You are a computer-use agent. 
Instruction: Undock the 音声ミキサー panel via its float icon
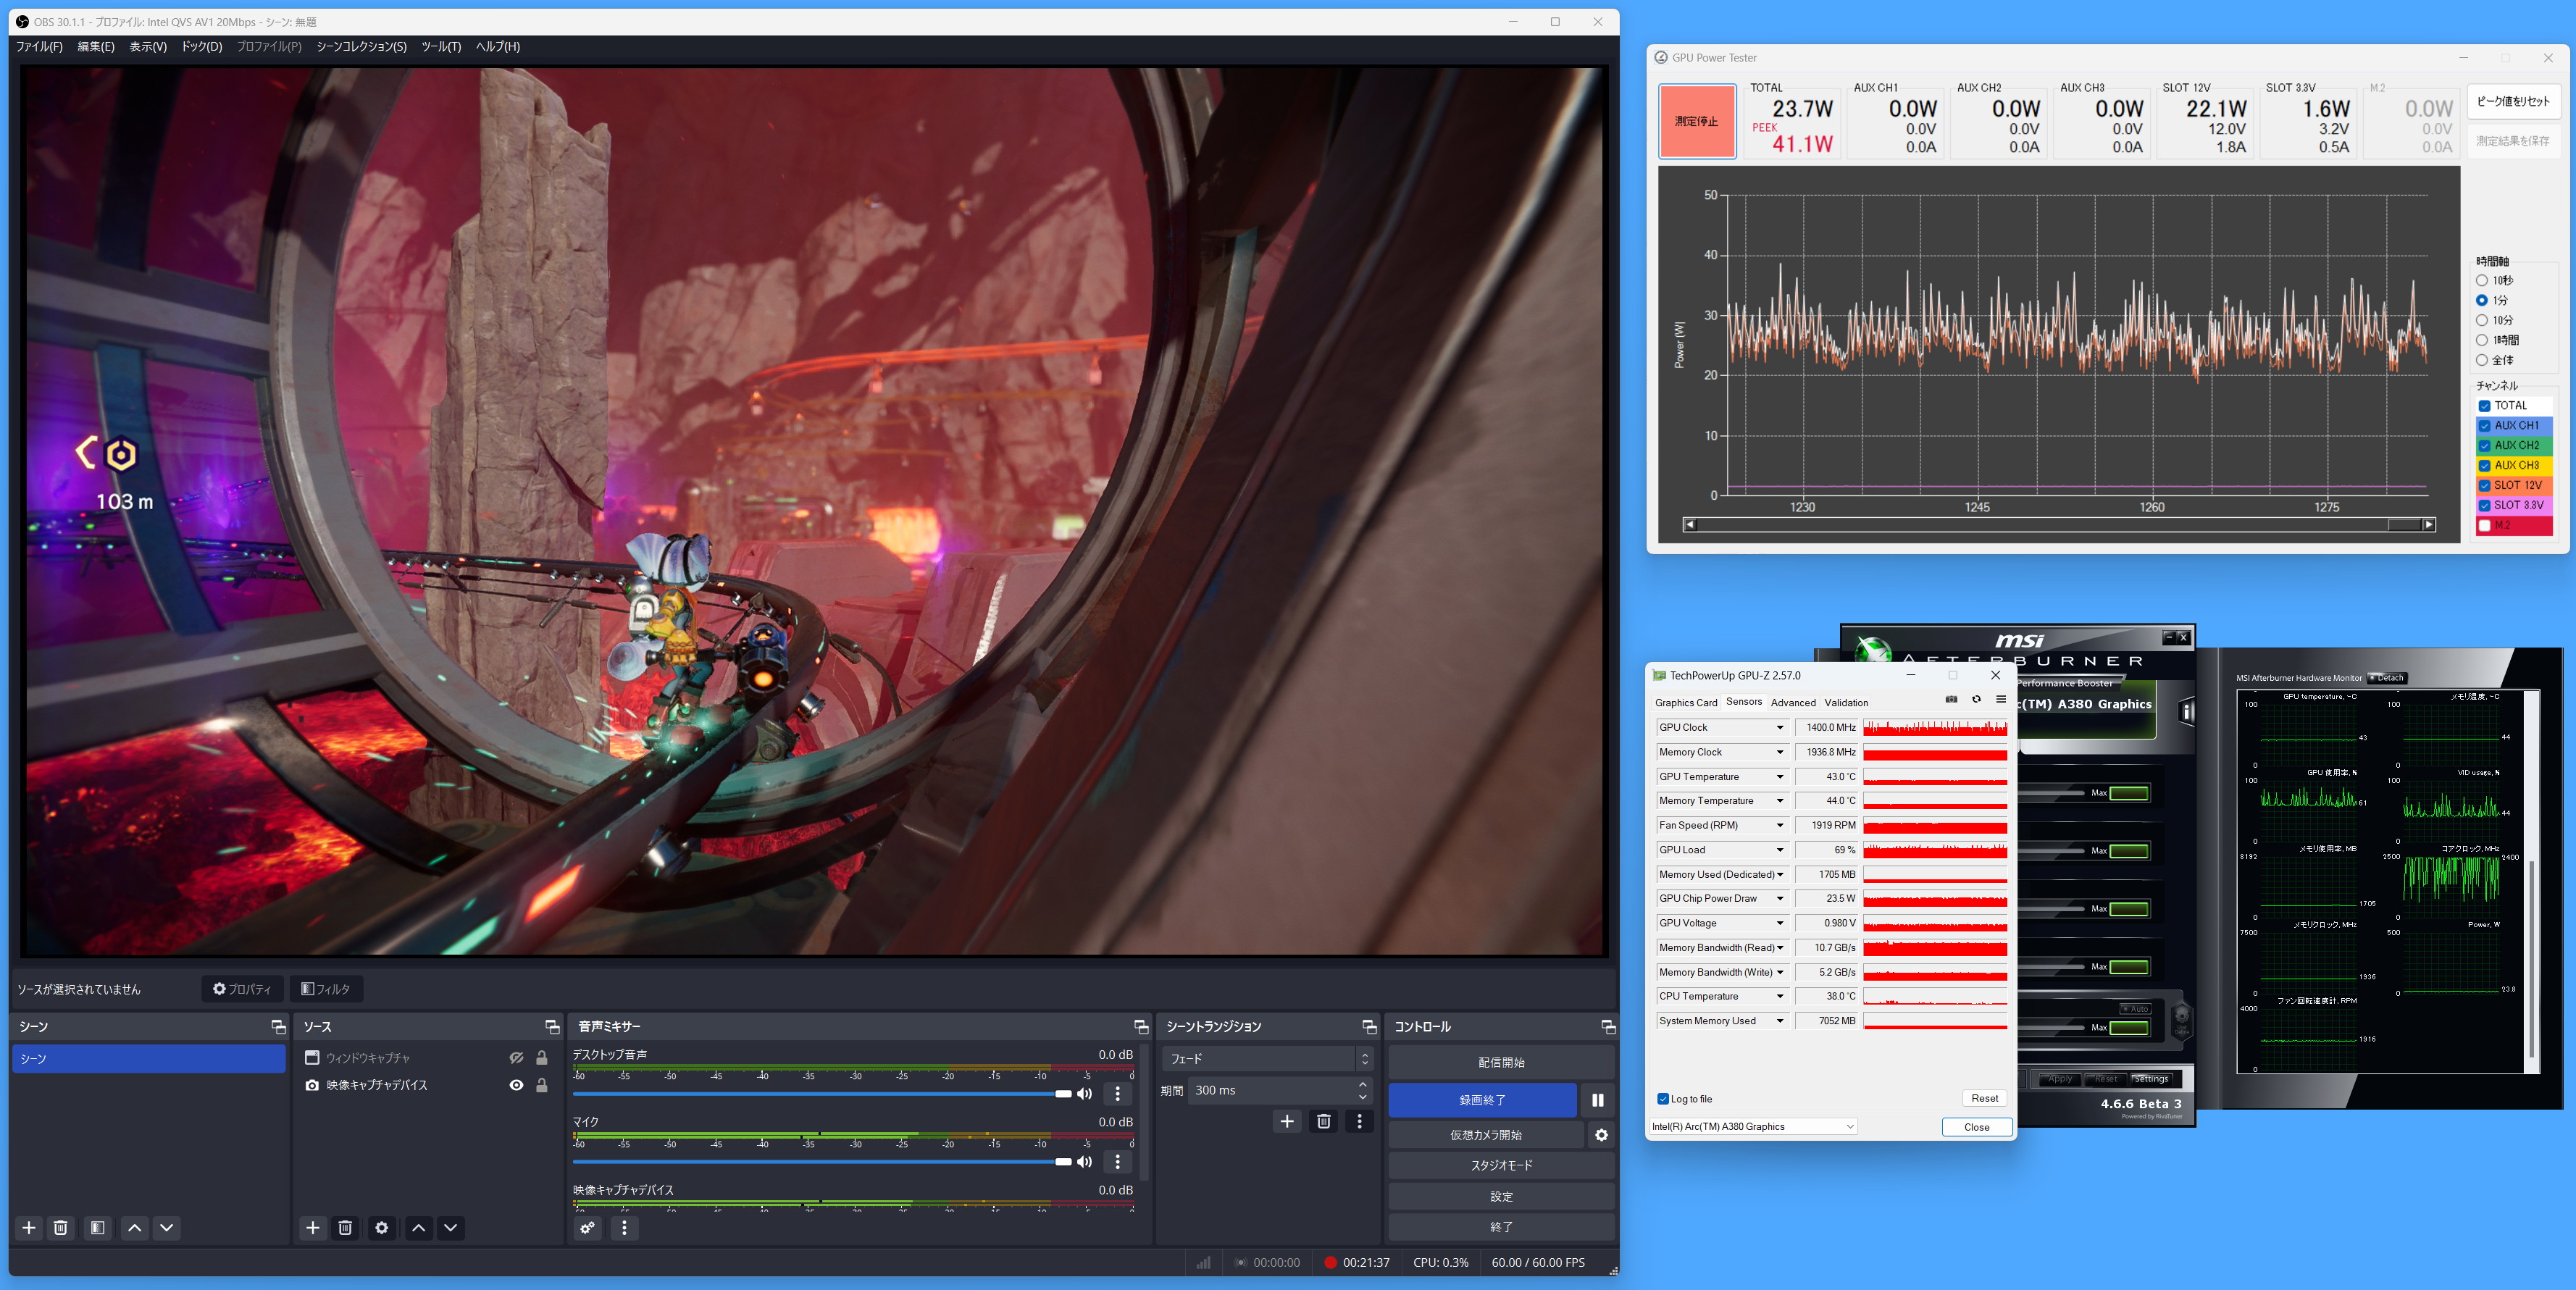1140,1027
